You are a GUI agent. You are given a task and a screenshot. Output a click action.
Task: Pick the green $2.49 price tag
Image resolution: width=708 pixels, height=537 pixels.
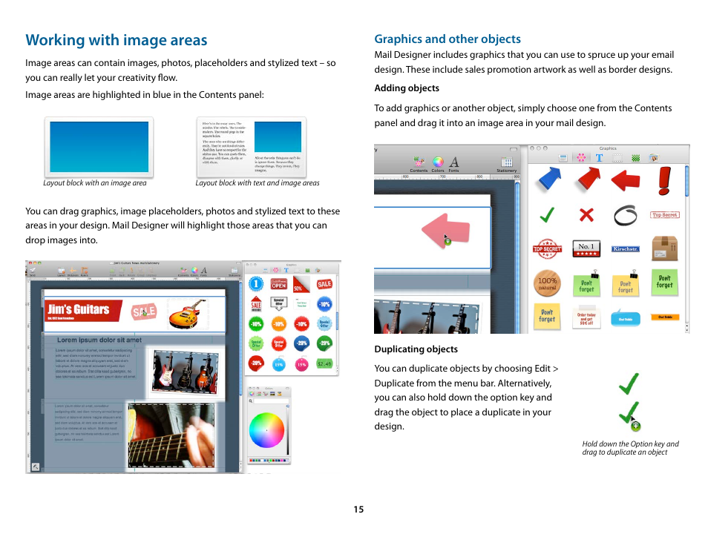pos(324,363)
